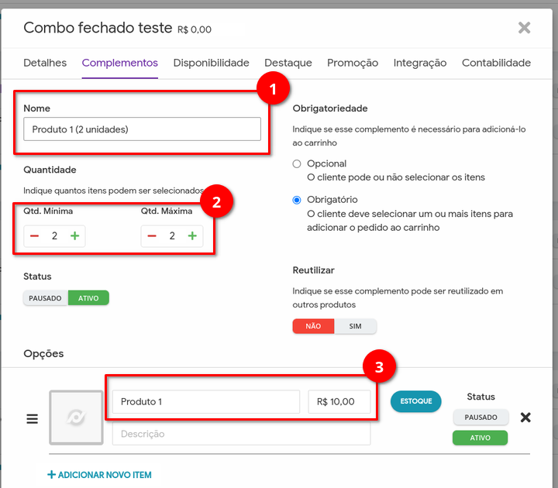This screenshot has height=488, width=558.
Task: Open the Detalhes tab
Action: (x=45, y=63)
